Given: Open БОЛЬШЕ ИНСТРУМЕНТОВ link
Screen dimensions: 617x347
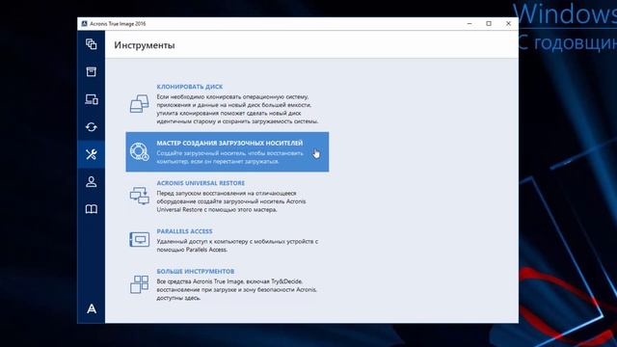Looking at the screenshot, I should click(196, 272).
